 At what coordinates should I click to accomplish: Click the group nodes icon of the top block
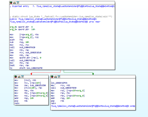point(18,3)
